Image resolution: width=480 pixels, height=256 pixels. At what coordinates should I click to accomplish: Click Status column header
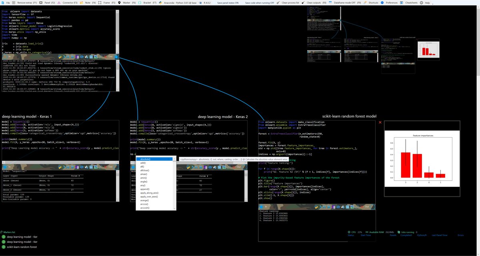tap(351, 236)
